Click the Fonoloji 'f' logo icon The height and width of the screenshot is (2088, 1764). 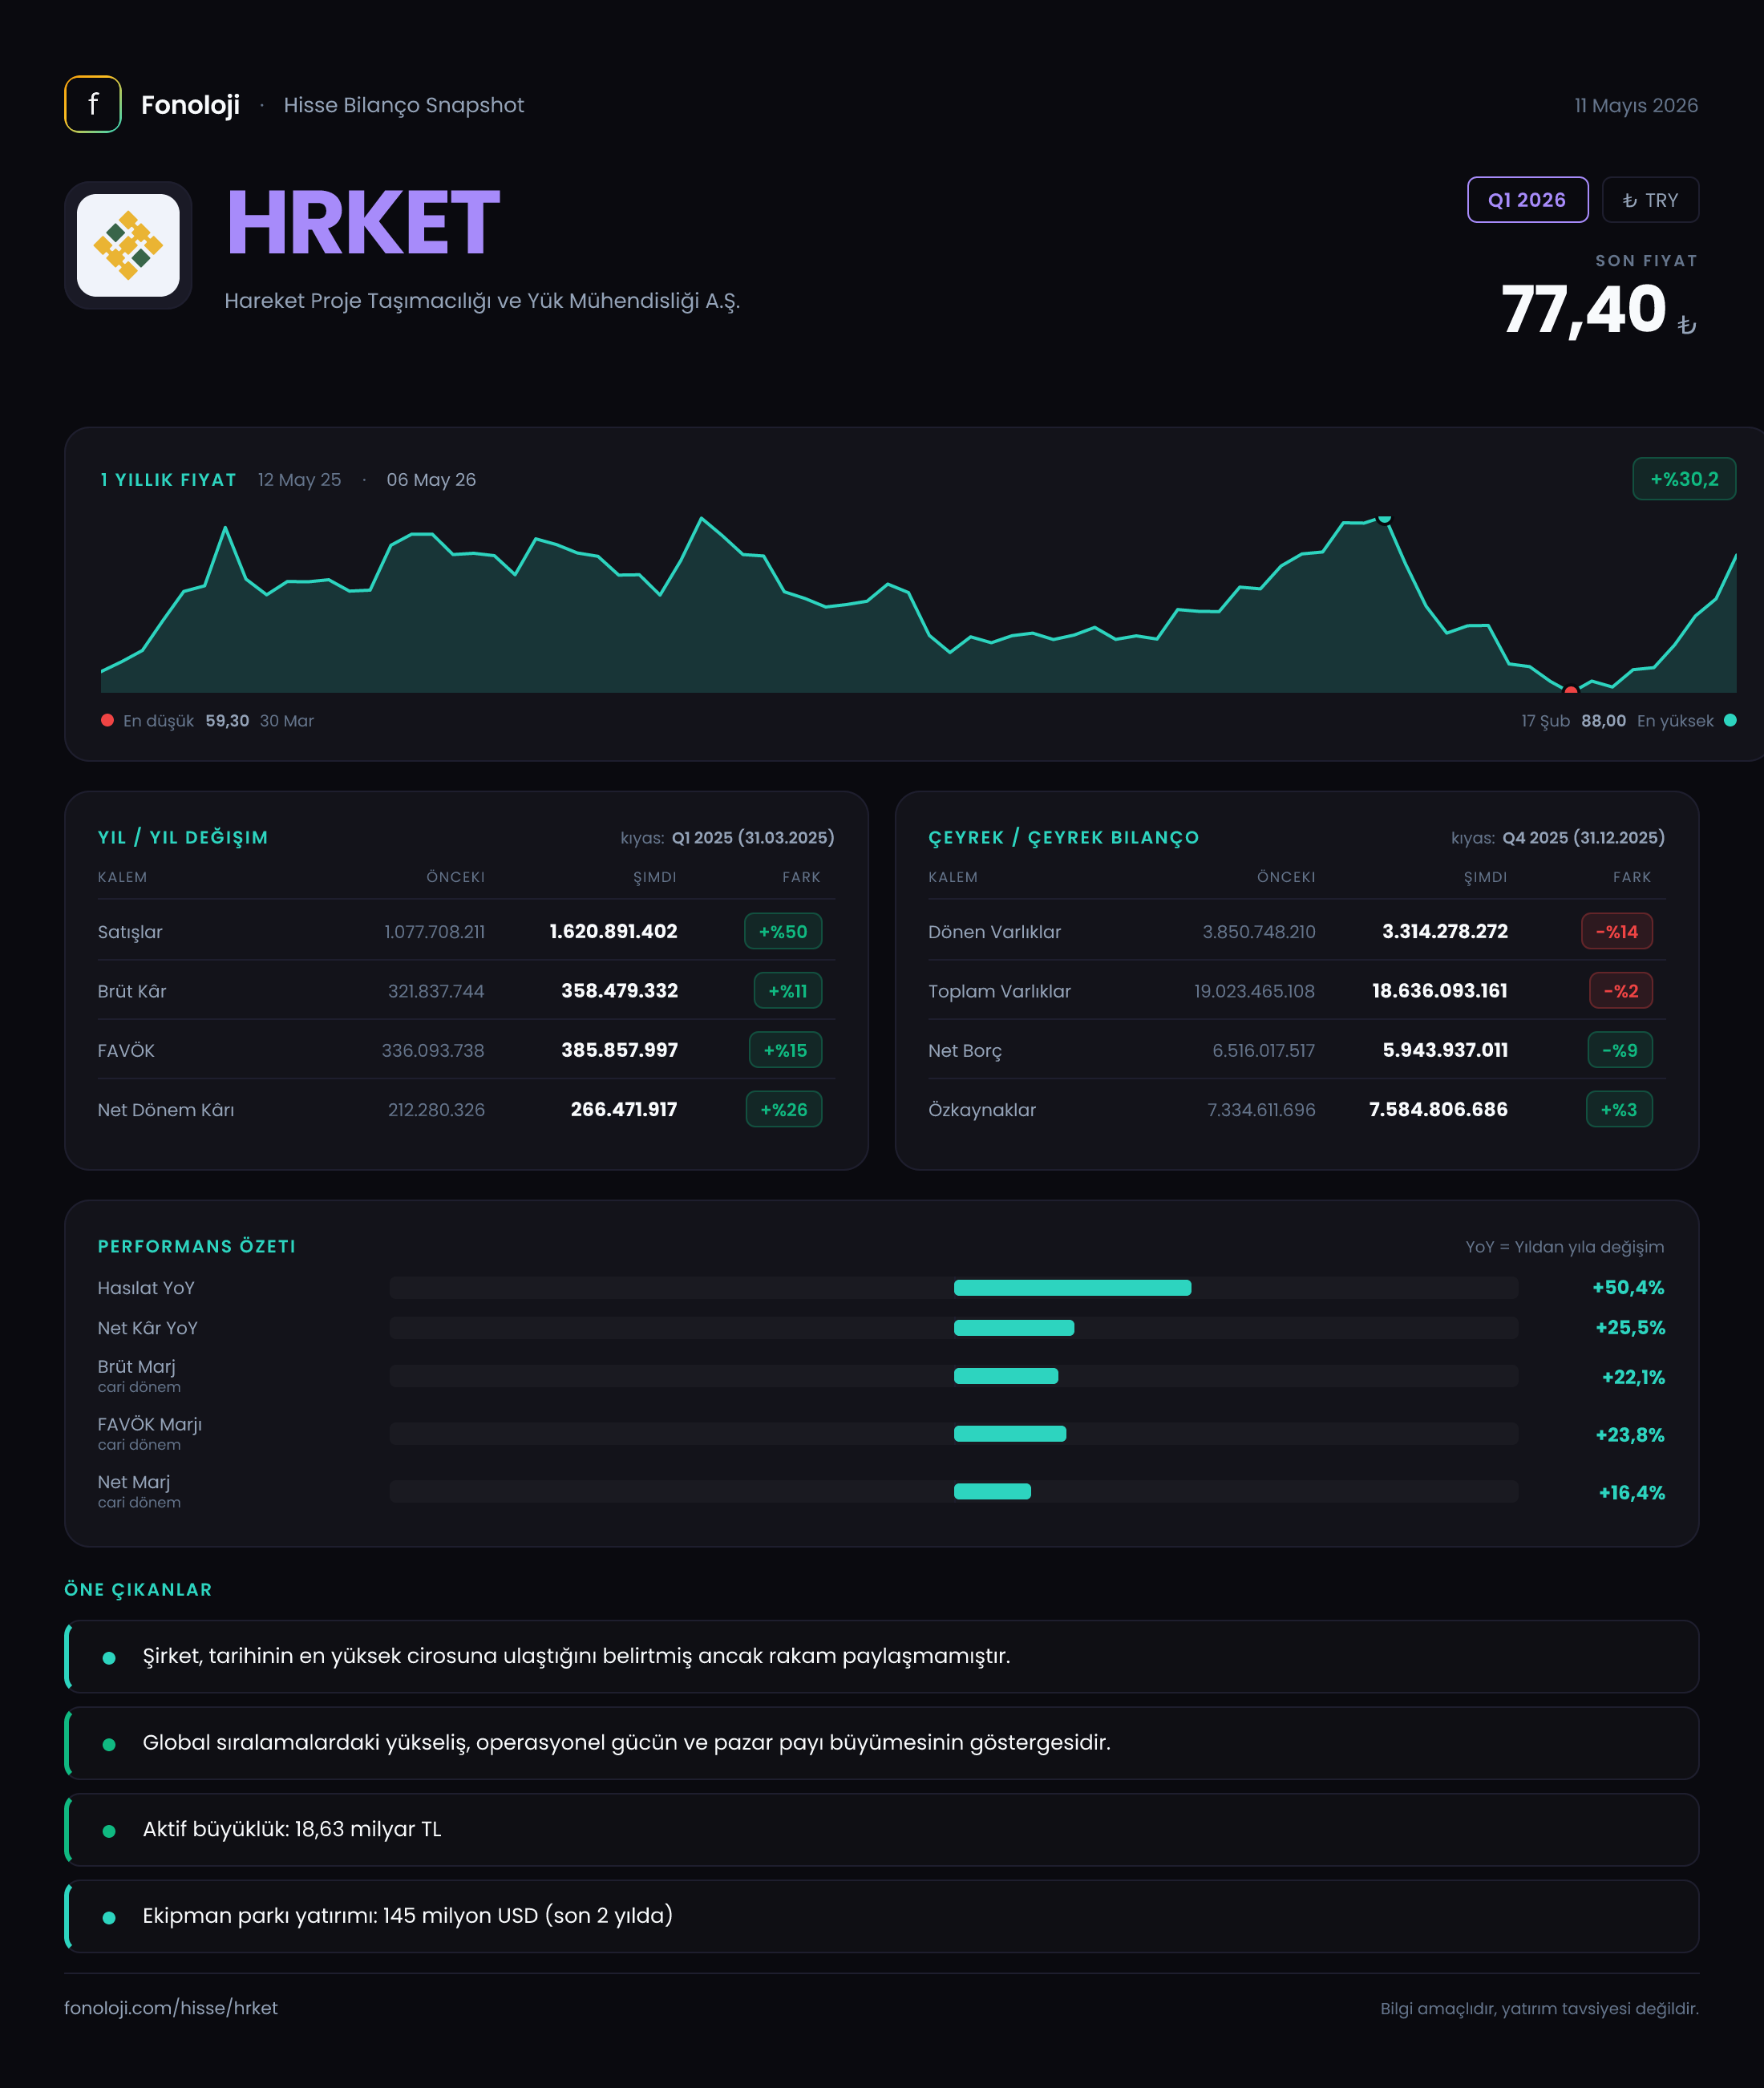point(93,104)
